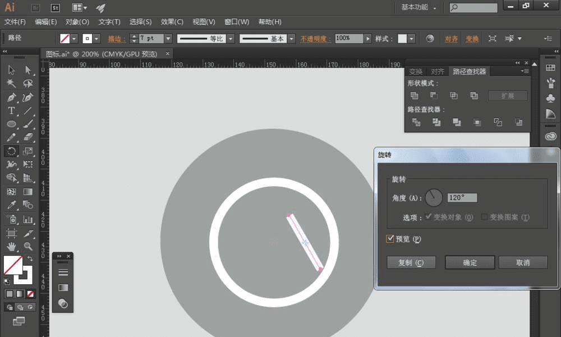
Task: Cancel the Rotate dialog
Action: click(523, 262)
